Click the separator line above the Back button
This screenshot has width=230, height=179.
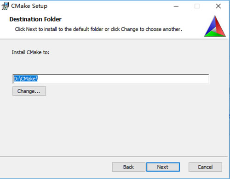(114, 157)
